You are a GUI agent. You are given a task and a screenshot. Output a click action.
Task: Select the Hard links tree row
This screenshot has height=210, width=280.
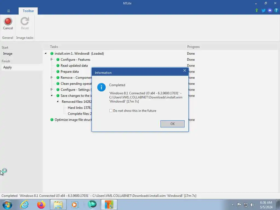(80, 108)
